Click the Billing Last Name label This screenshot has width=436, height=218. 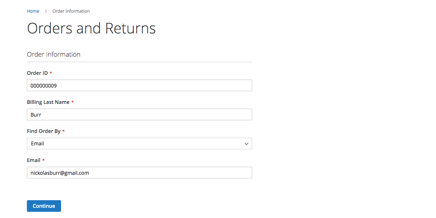click(x=48, y=102)
